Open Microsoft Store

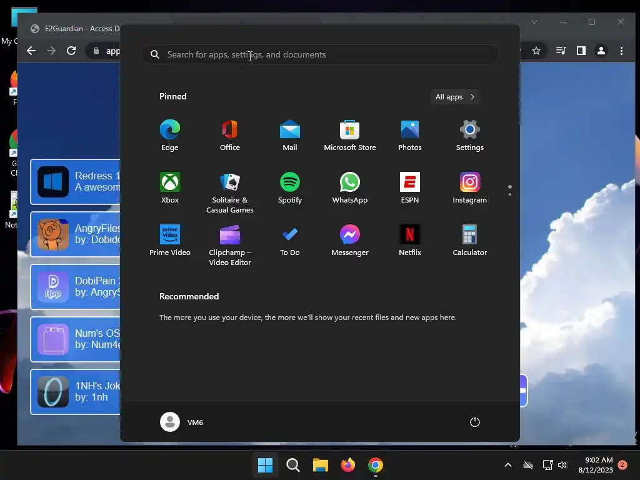pos(350,136)
